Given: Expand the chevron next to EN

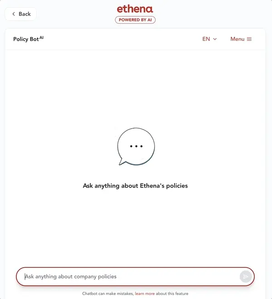Looking at the screenshot, I should tap(215, 39).
